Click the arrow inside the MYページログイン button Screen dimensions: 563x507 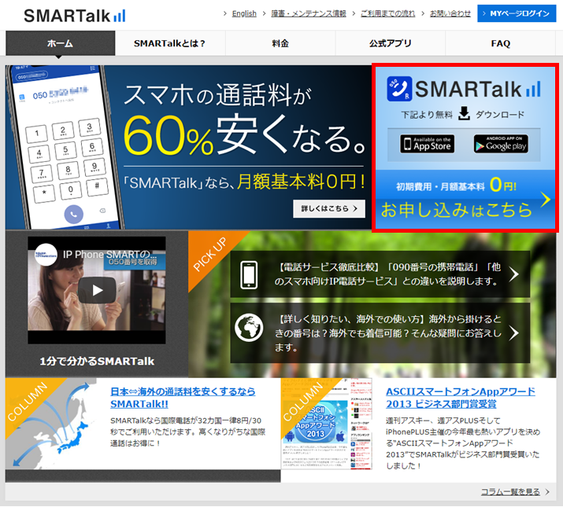[484, 13]
